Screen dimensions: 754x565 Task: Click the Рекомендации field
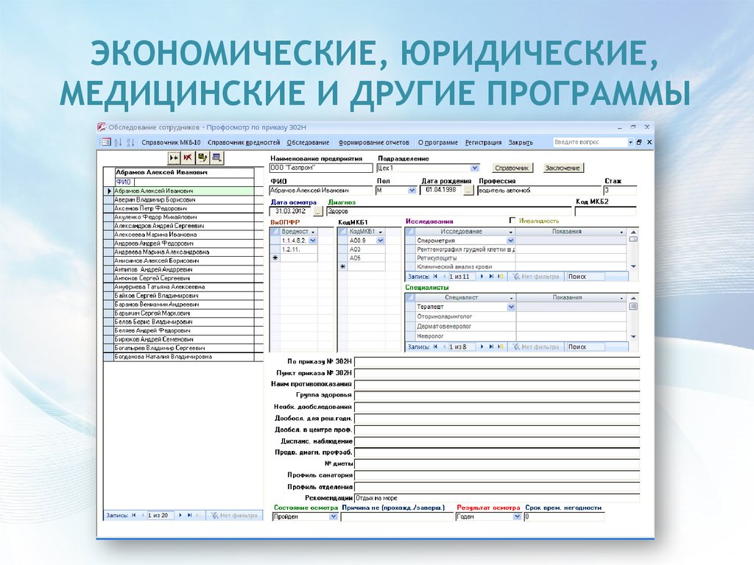(x=497, y=498)
